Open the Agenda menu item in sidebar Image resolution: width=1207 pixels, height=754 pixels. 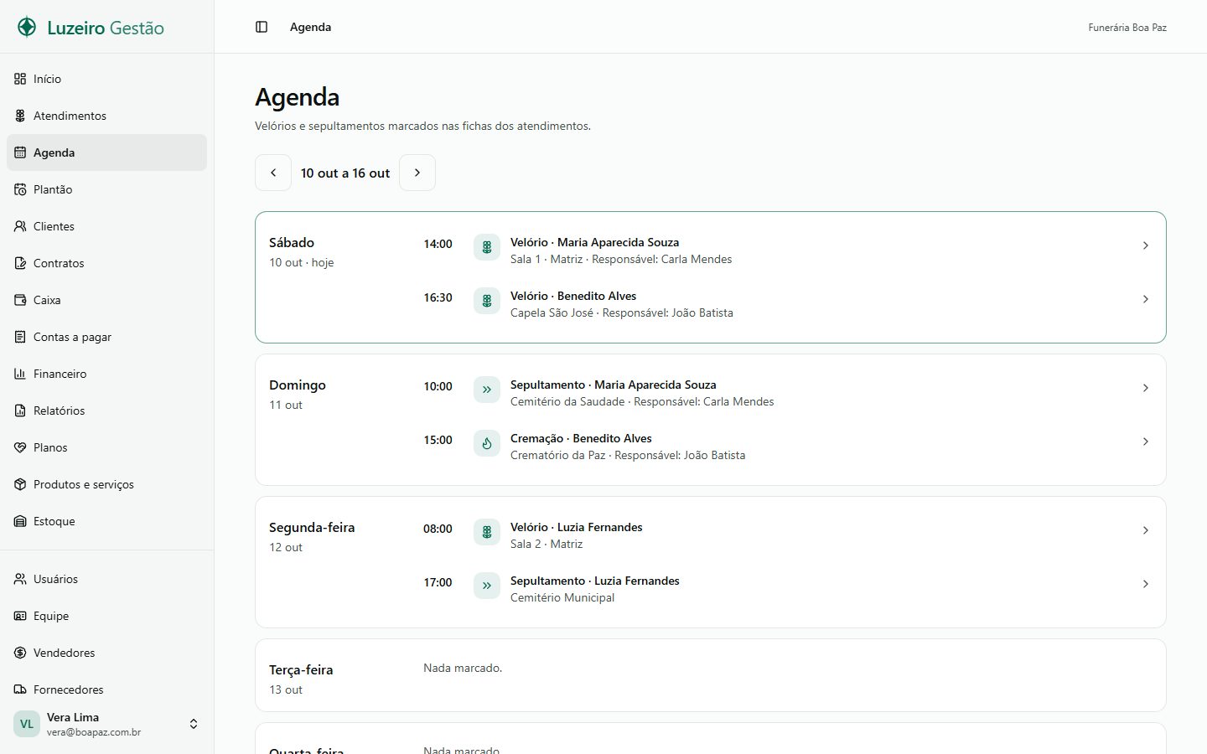click(x=106, y=152)
